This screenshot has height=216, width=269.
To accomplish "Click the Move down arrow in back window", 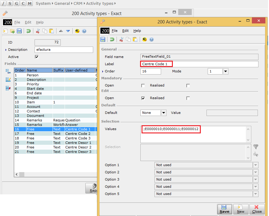I will (68, 31).
